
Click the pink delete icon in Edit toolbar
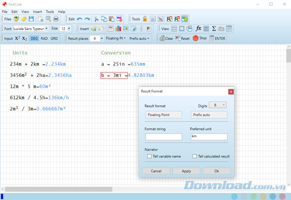119,18
